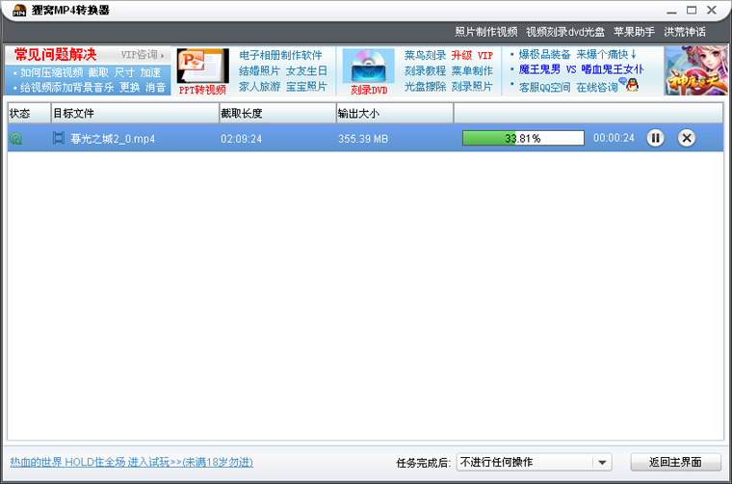Close the 狸窝MP4转换器 window

712,11
